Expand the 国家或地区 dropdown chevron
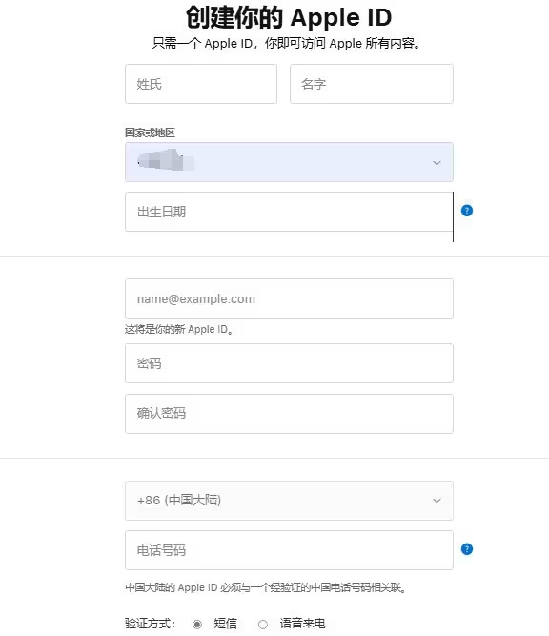This screenshot has width=549, height=636. 437,163
